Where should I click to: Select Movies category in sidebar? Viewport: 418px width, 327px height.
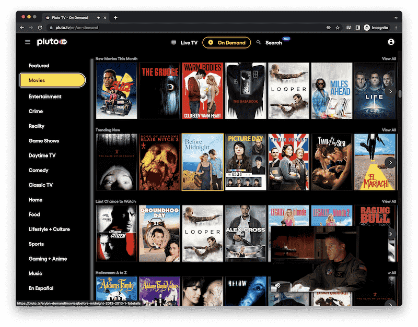pyautogui.click(x=53, y=80)
